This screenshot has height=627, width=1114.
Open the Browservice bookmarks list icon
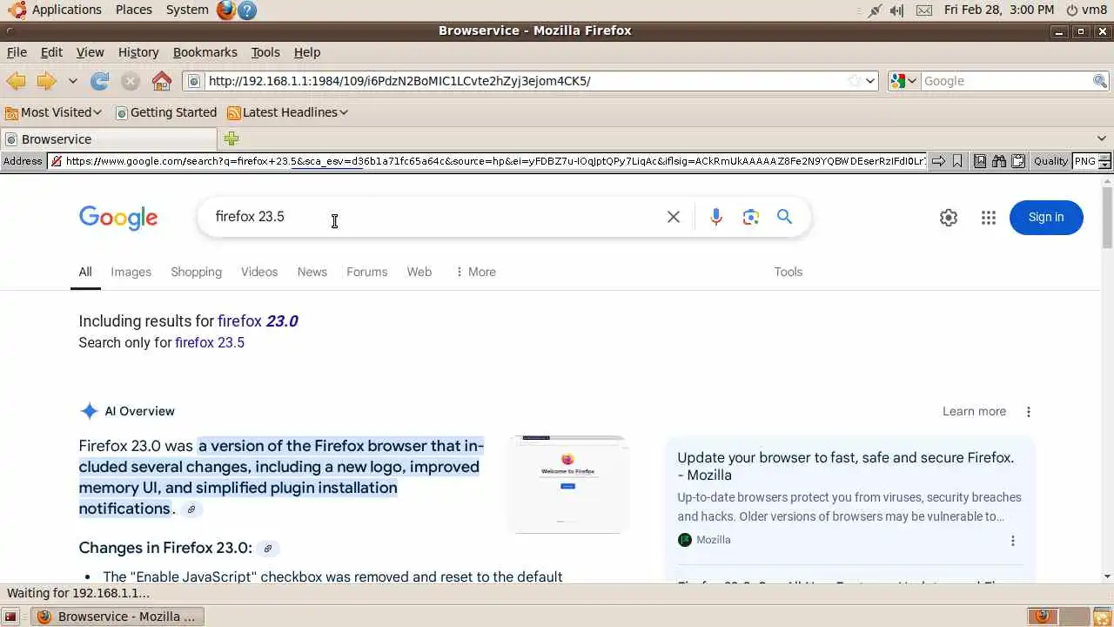pyautogui.click(x=980, y=161)
